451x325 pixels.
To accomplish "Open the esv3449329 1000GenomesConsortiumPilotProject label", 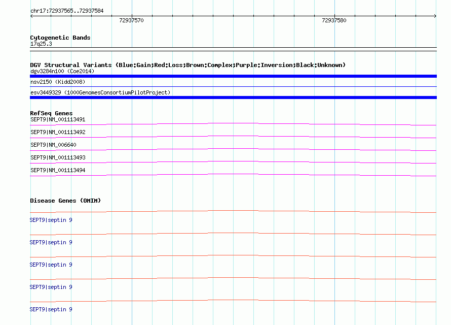I will click(x=100, y=92).
